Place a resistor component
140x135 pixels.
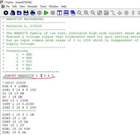click(133, 13)
